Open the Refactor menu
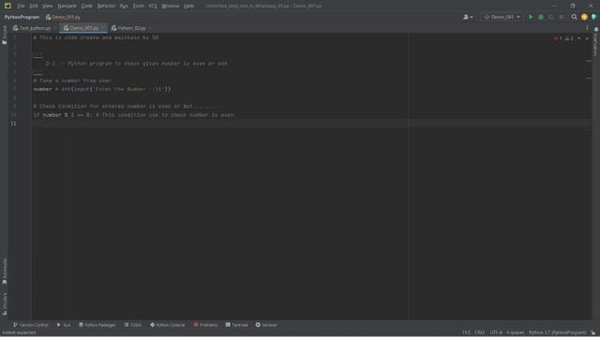 pos(106,6)
